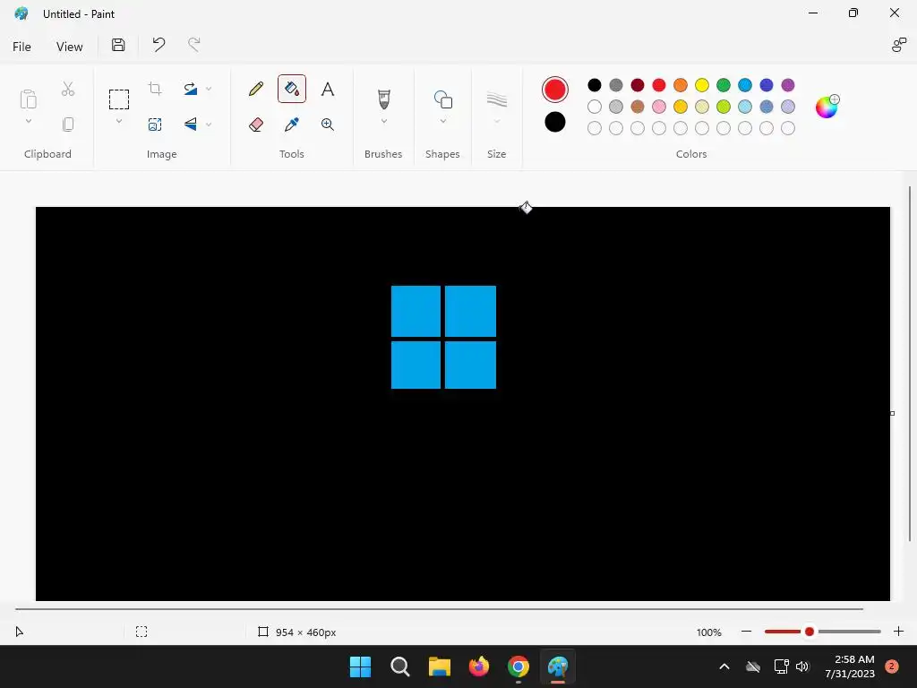Pick the black palette color
Viewport: 917px width, 688px height.
[595, 85]
